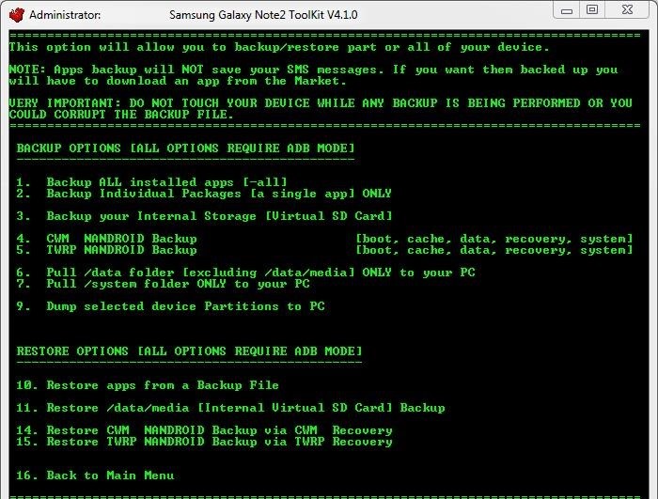
Task: Click the 'VERY IMPORTANT: DO NOT TOUCH' warning line
Action: pos(321,103)
